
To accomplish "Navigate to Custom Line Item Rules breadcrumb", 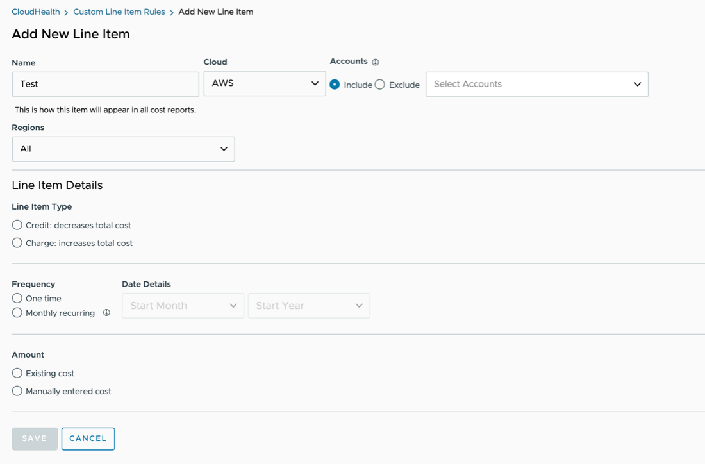I will coord(119,12).
